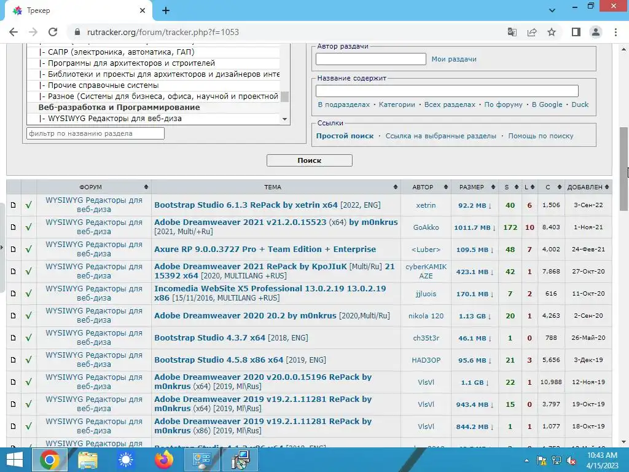629x472 pixels.
Task: Click the page icon of Axure RP 9.0.0.3727 row
Action: [x=14, y=250]
